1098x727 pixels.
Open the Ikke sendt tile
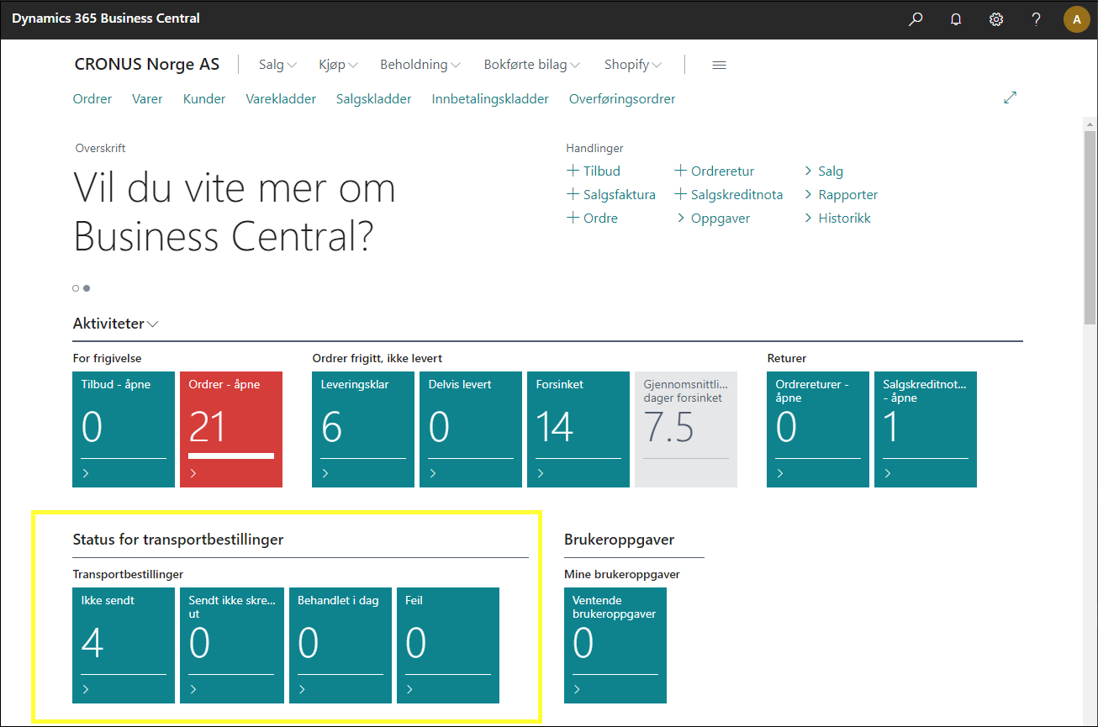[x=124, y=645]
